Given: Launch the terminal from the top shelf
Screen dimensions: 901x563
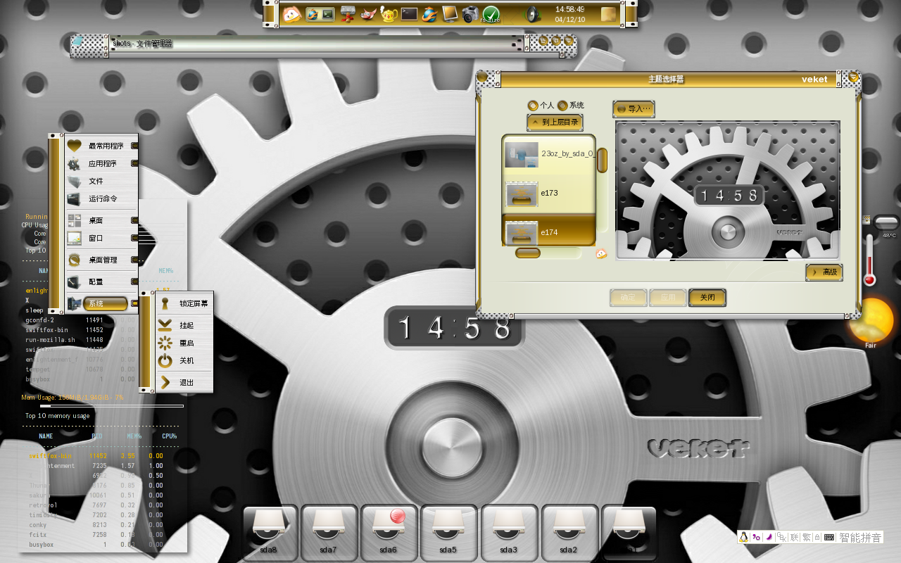Looking at the screenshot, I should click(x=410, y=14).
